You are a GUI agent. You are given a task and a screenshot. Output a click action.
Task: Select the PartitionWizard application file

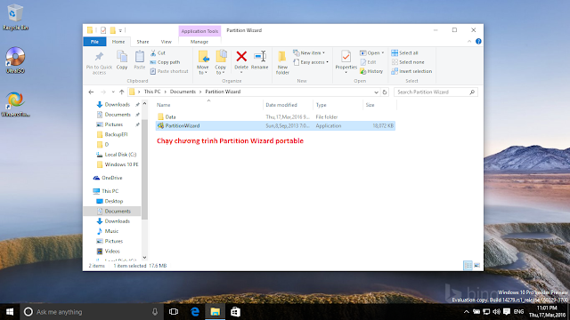tap(275, 125)
